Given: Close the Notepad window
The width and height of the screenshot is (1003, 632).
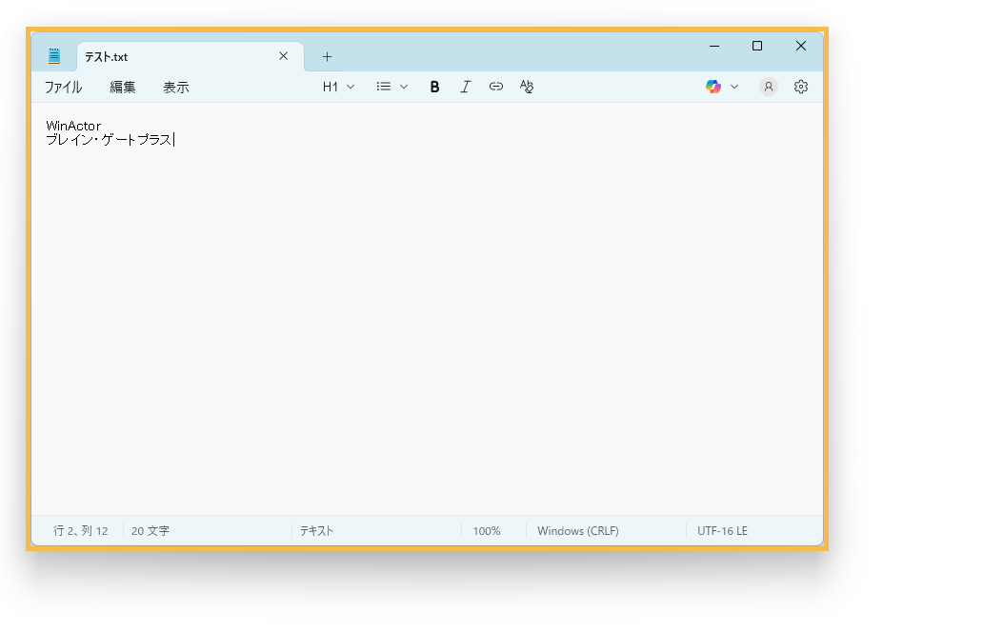Looking at the screenshot, I should click(801, 46).
